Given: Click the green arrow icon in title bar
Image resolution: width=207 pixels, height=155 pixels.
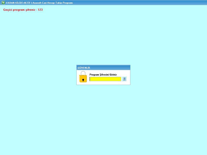Looking at the screenshot, I should pyautogui.click(x=3, y=3).
